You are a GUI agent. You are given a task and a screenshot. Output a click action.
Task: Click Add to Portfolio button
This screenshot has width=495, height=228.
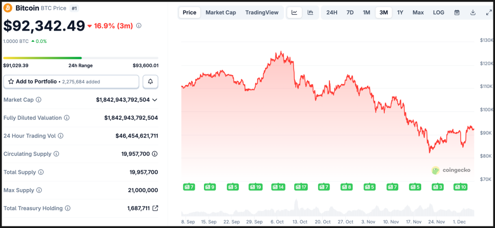point(71,81)
